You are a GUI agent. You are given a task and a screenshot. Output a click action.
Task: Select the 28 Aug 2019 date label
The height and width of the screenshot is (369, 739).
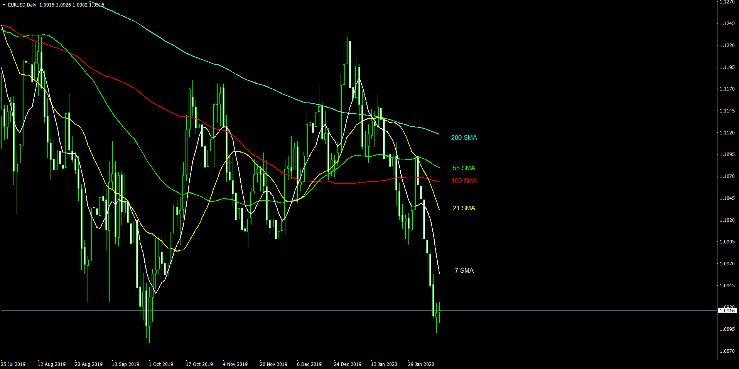click(x=89, y=364)
